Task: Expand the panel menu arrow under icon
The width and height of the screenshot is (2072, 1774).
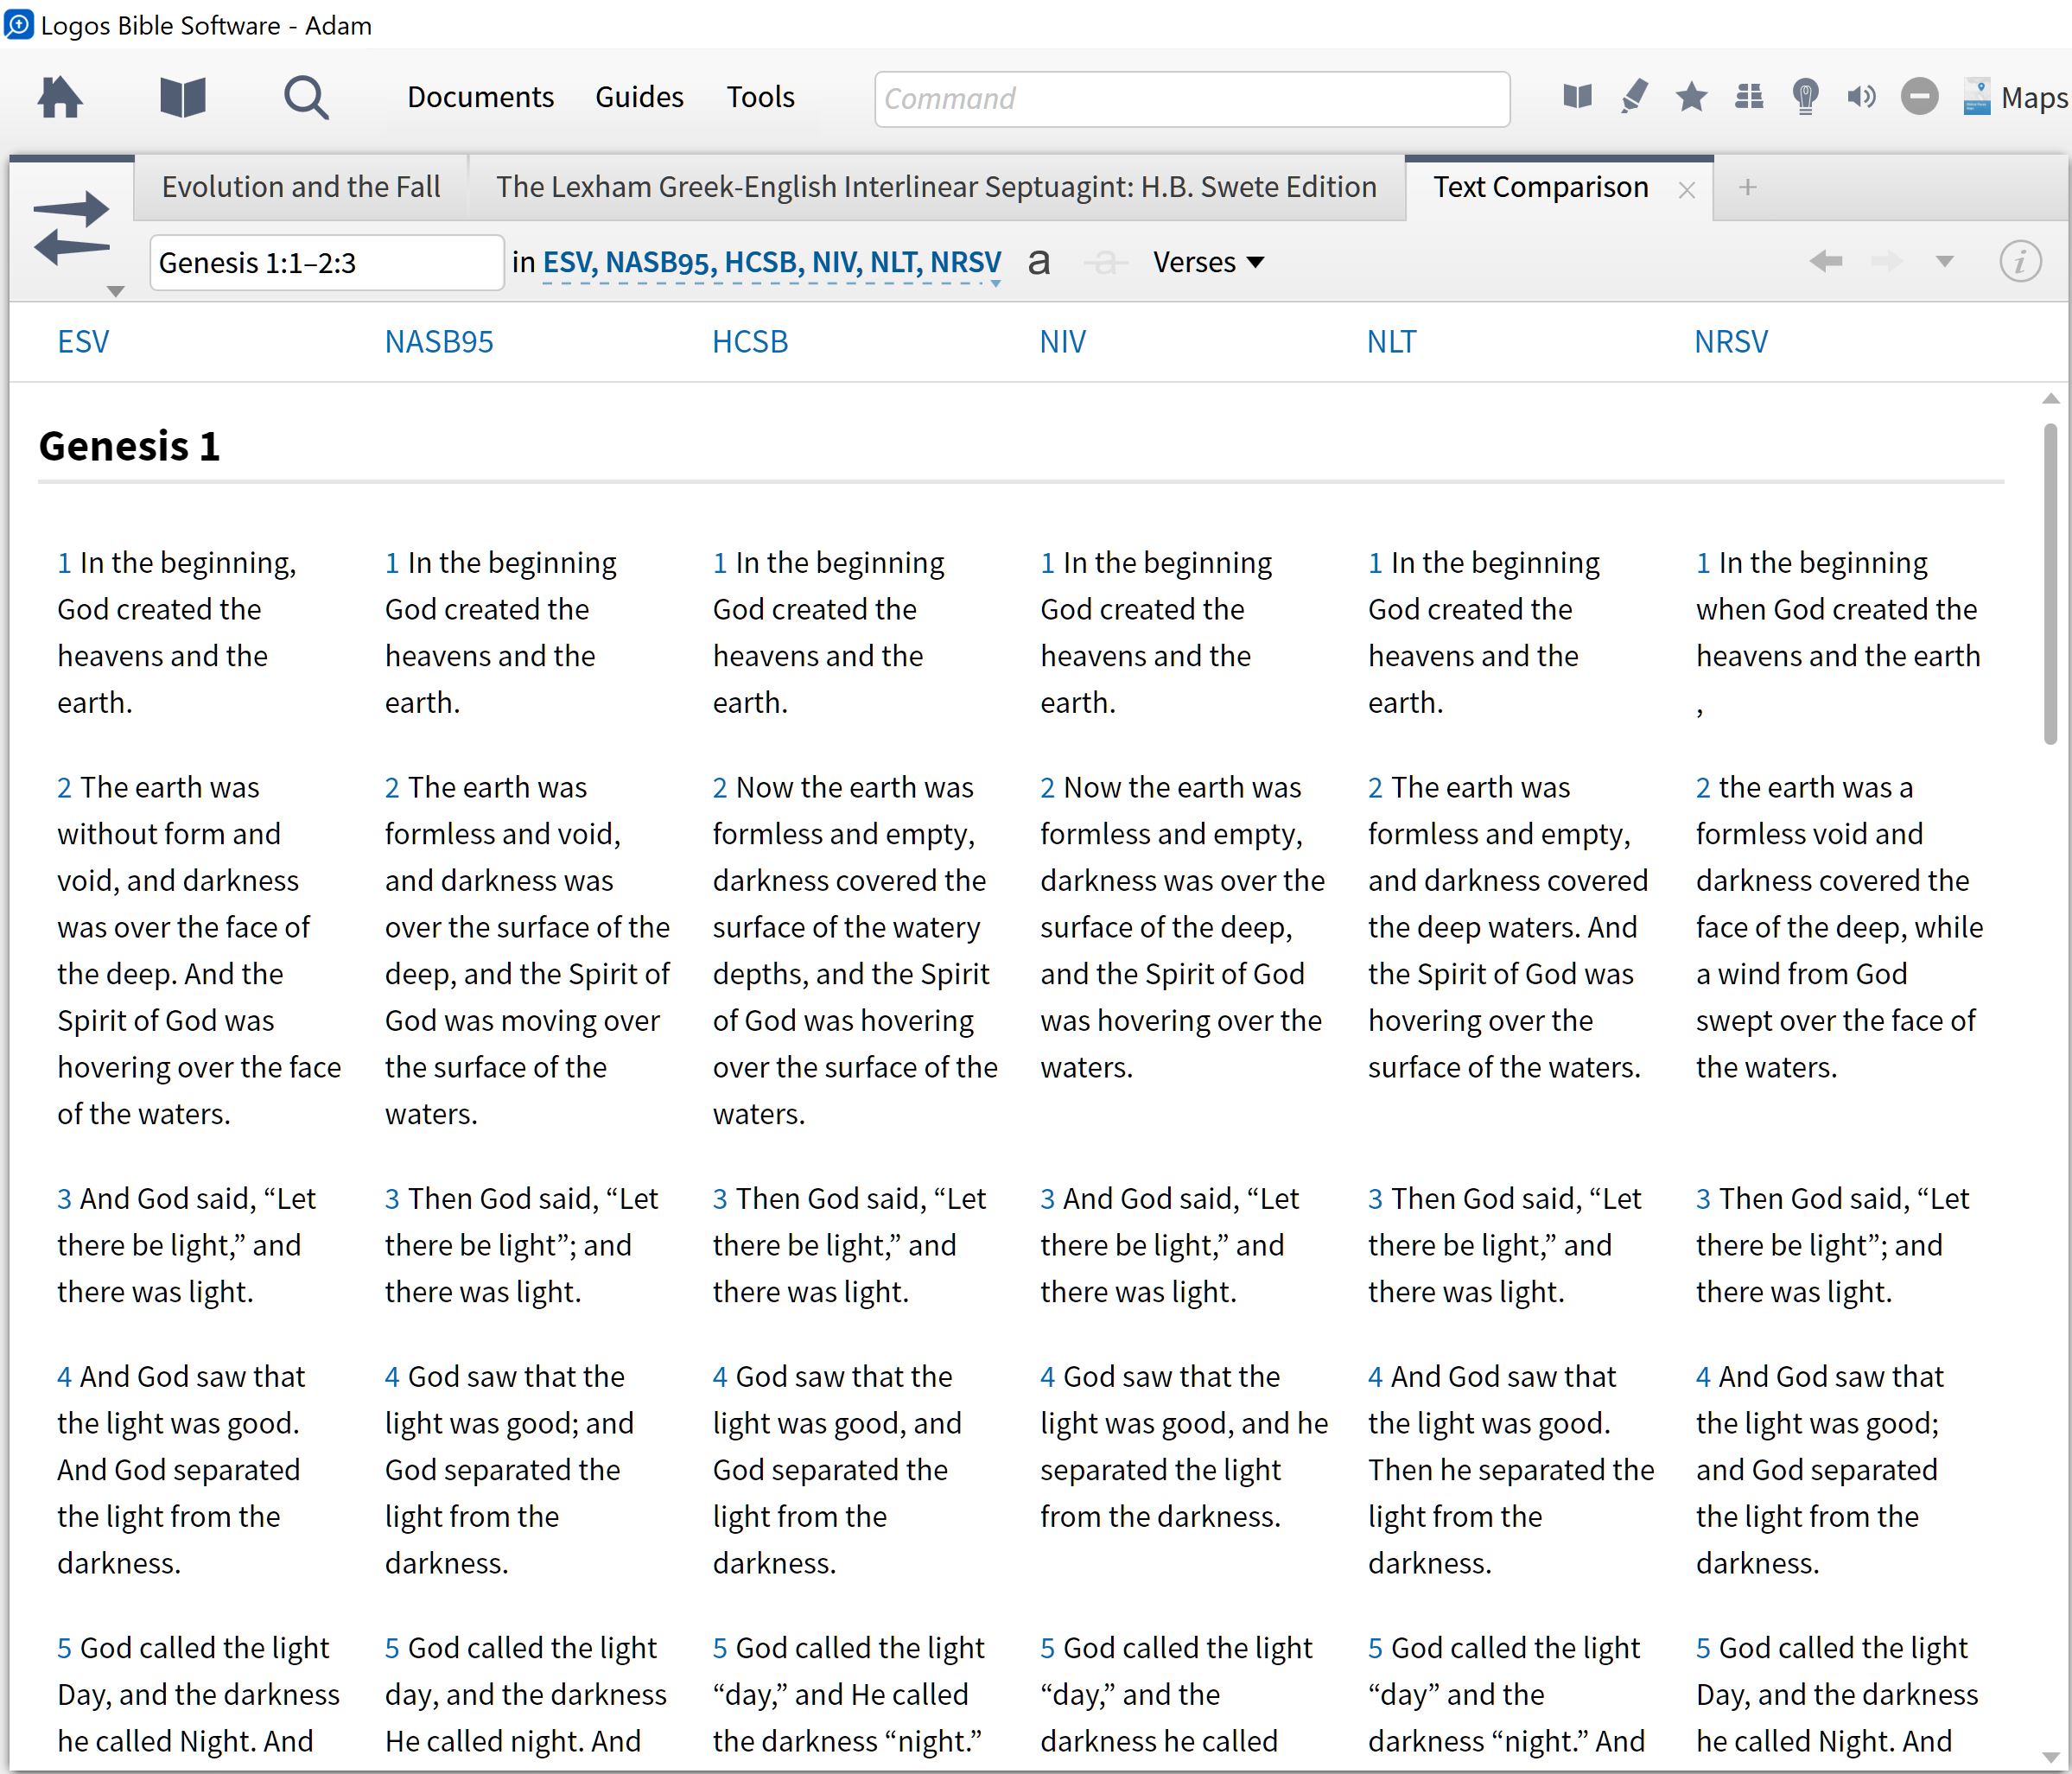Action: (116, 291)
